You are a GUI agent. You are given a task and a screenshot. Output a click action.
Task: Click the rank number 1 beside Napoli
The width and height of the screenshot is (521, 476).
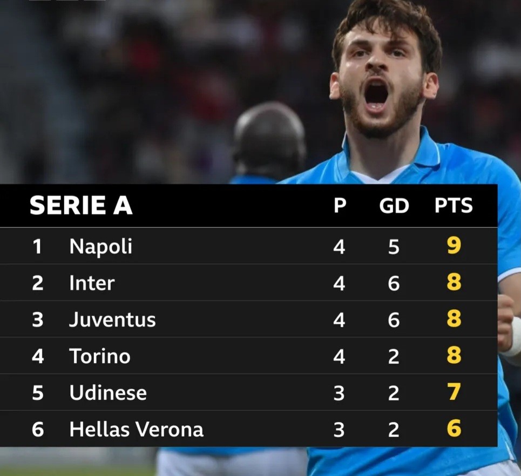coord(37,247)
